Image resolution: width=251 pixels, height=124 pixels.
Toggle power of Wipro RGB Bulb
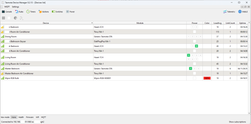195,78
